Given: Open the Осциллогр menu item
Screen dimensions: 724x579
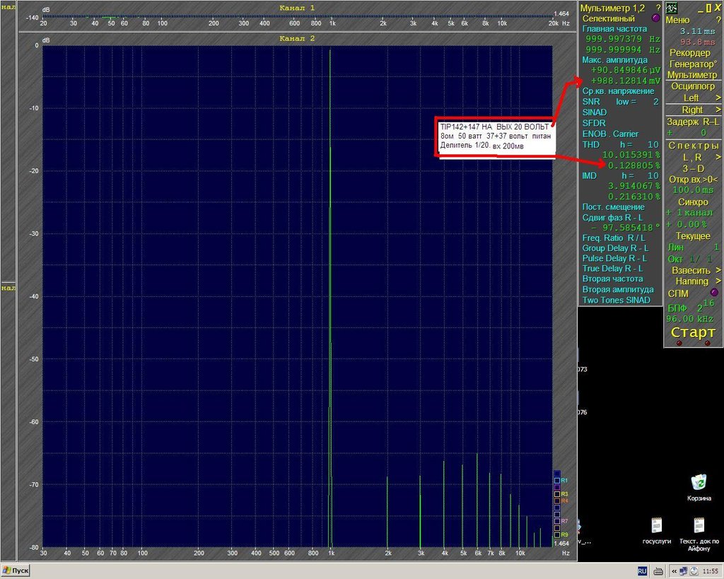Looking at the screenshot, I should pyautogui.click(x=693, y=86).
